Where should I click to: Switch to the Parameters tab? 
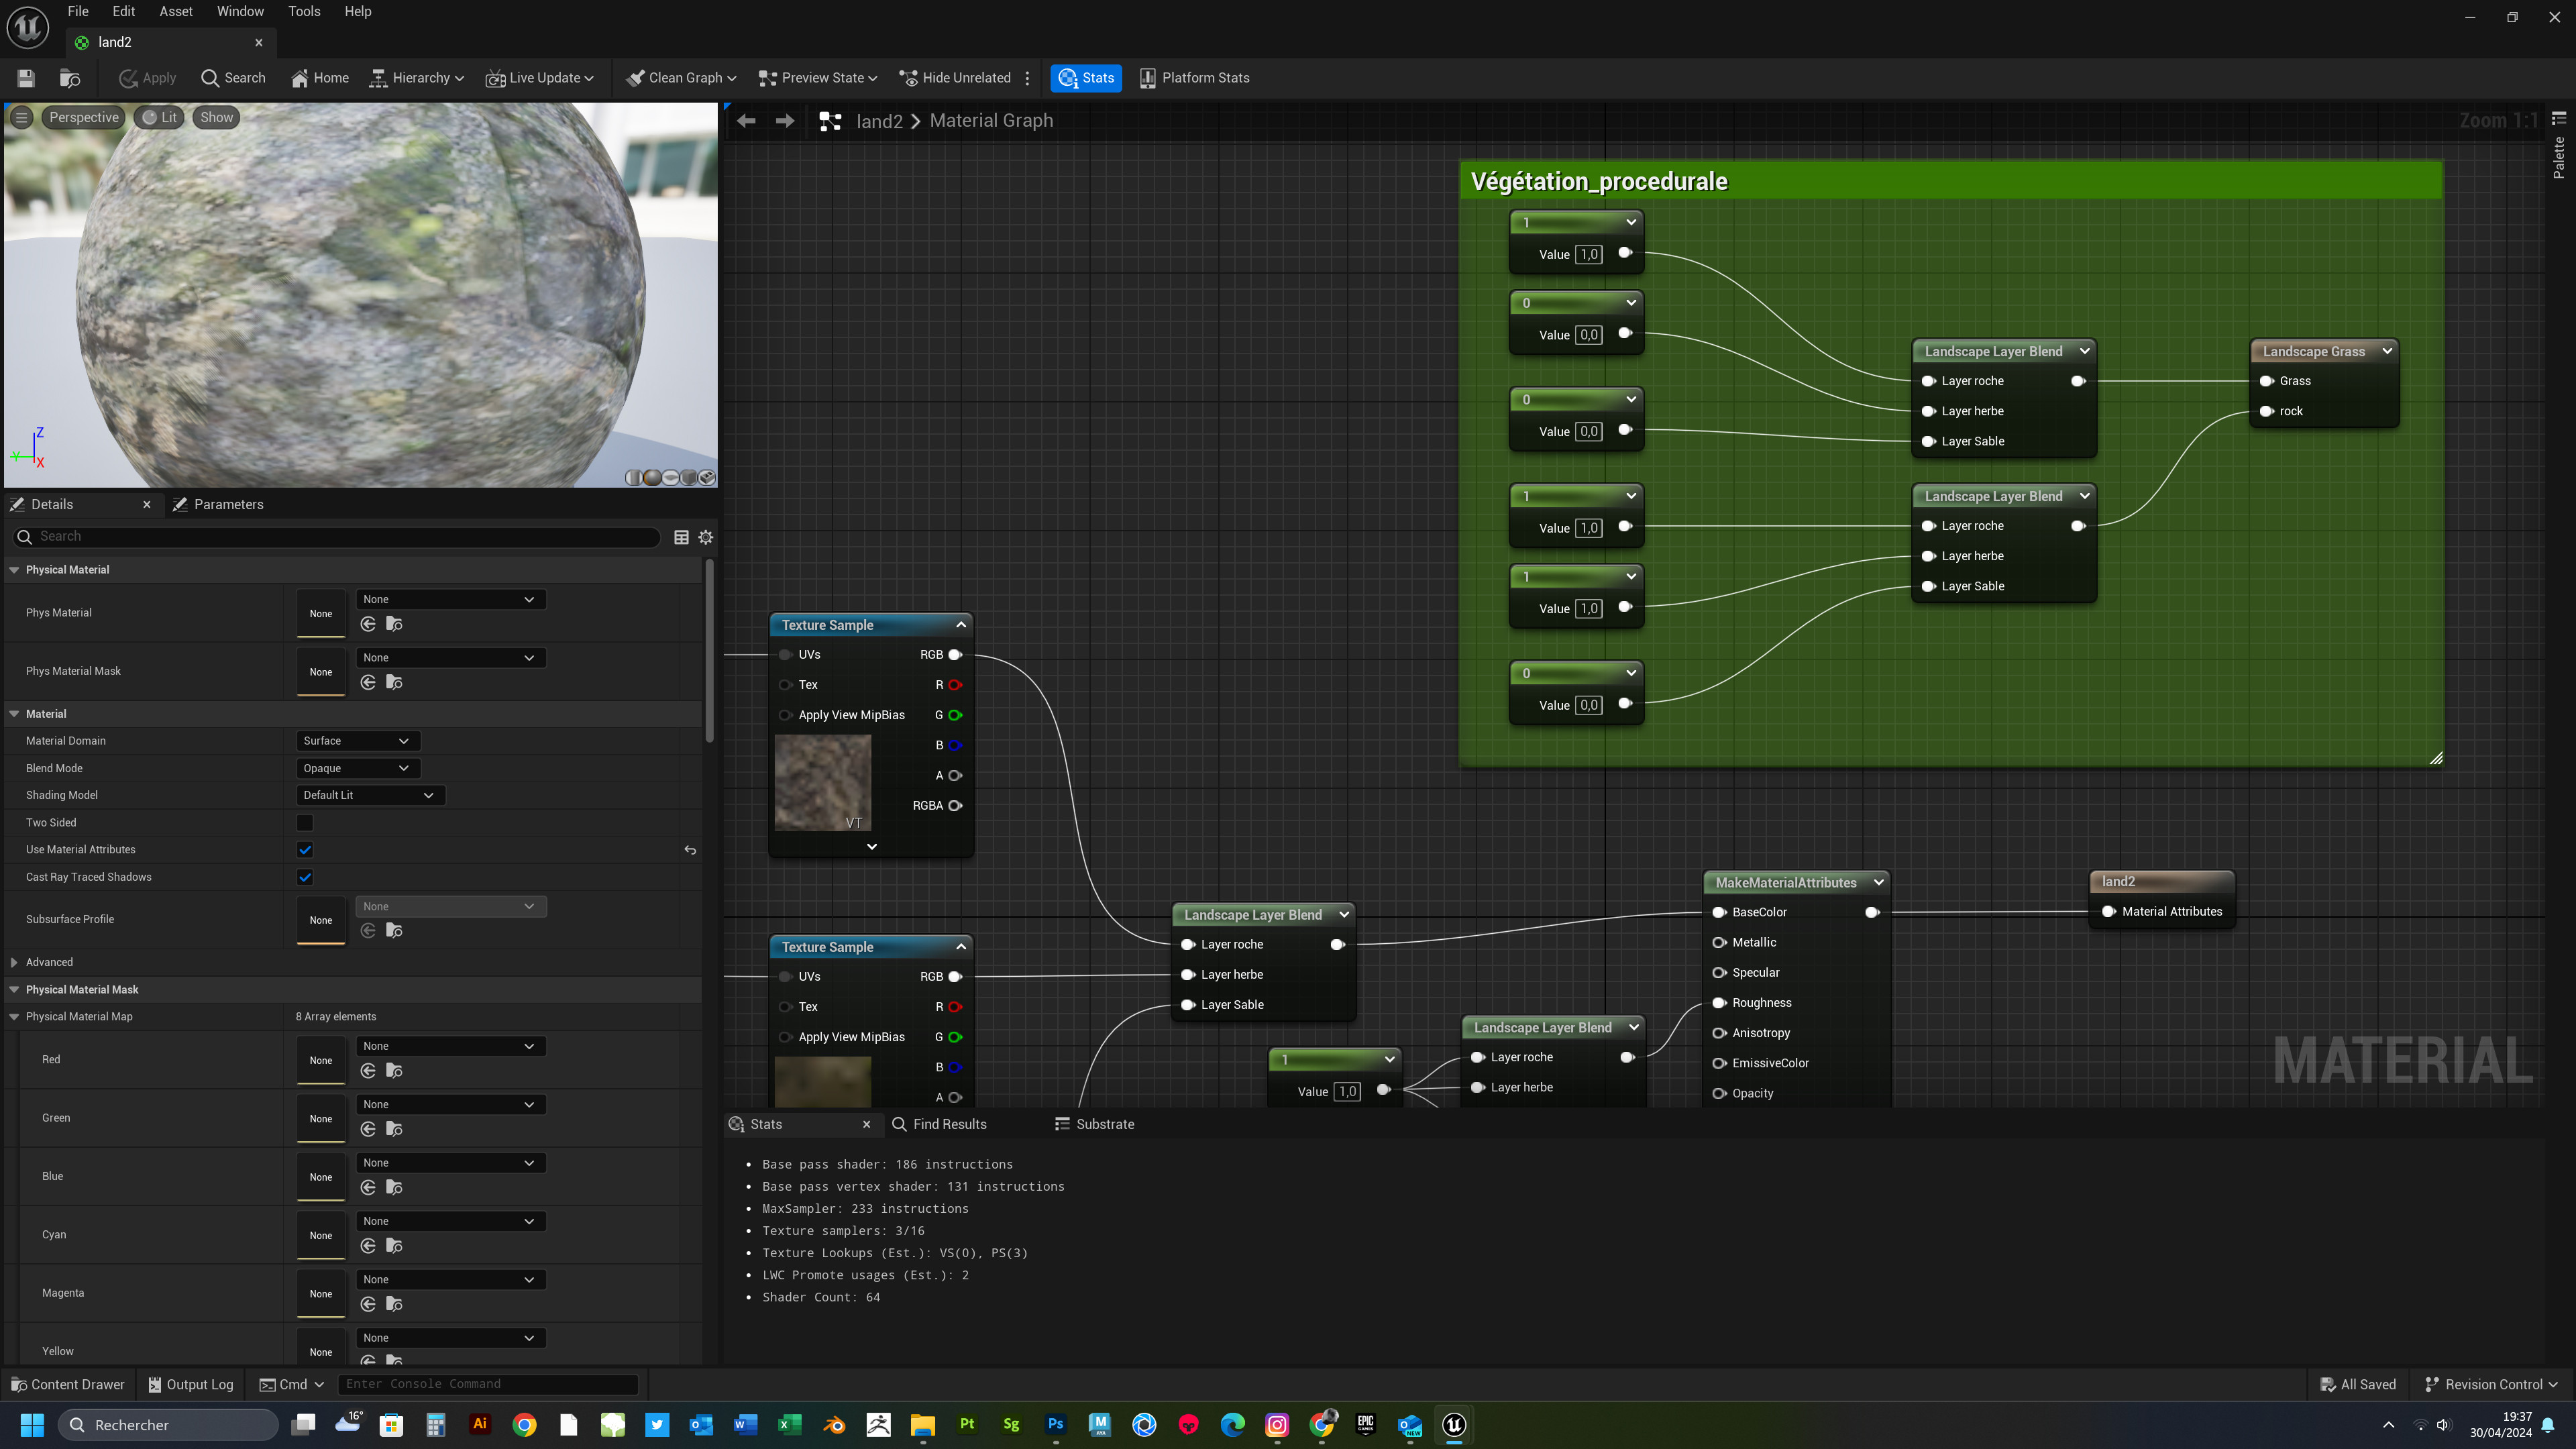click(218, 504)
